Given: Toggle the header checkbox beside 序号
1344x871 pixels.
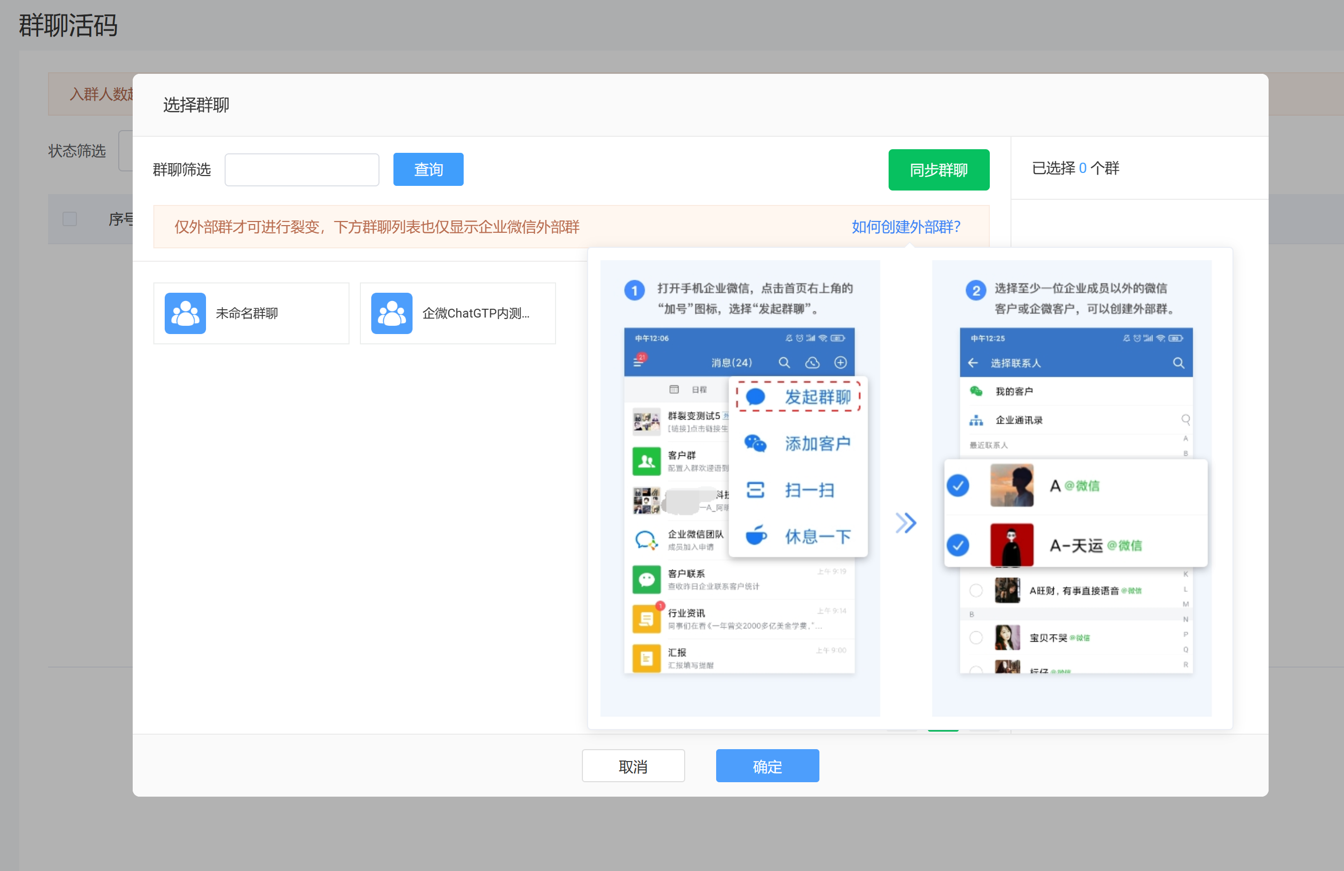Looking at the screenshot, I should coord(70,218).
